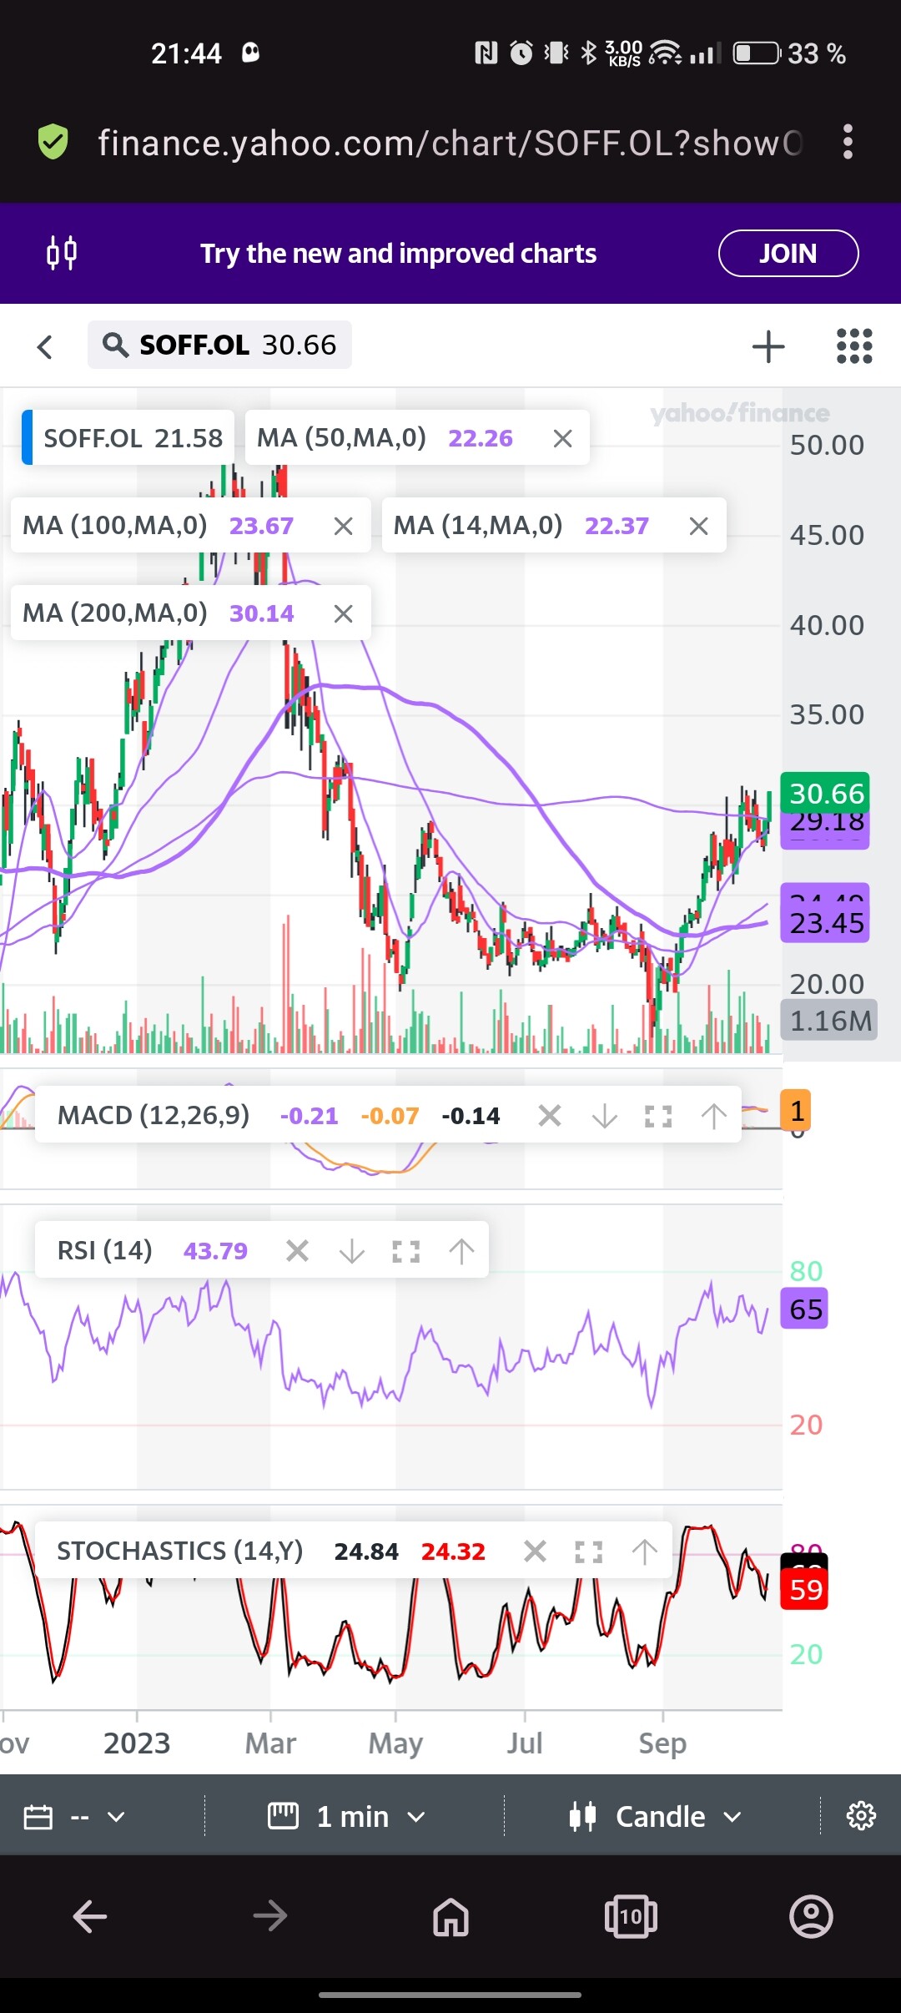The height and width of the screenshot is (2013, 901).
Task: Select the SOFF.OL series label
Action: point(131,438)
